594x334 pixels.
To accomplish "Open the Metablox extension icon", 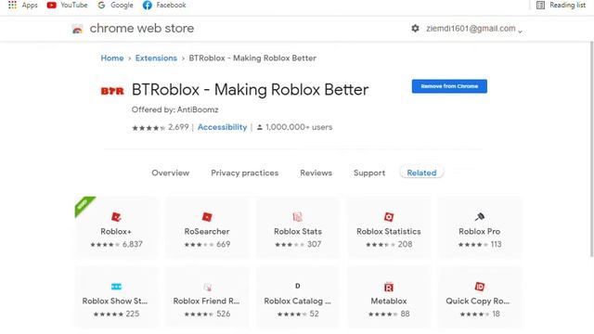I will (389, 287).
